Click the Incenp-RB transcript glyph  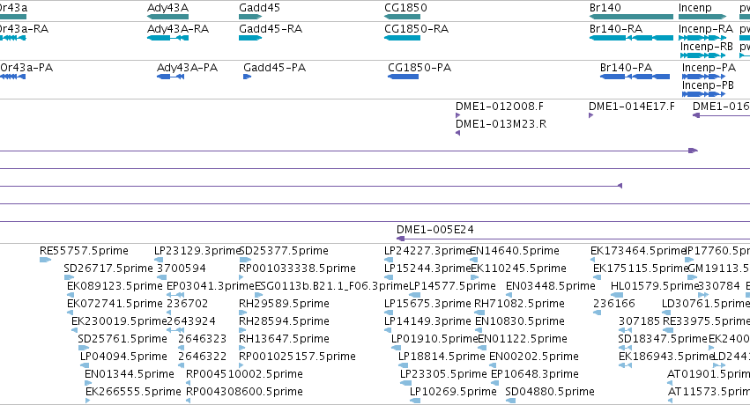tap(703, 55)
